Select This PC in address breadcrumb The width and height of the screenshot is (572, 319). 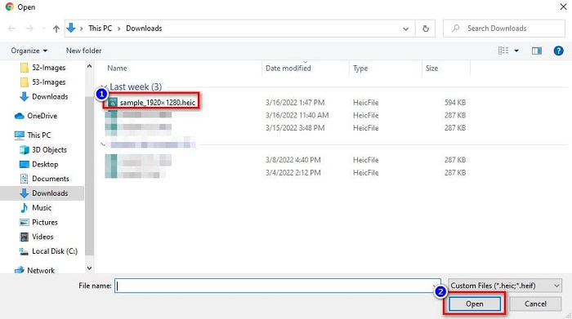tap(101, 29)
